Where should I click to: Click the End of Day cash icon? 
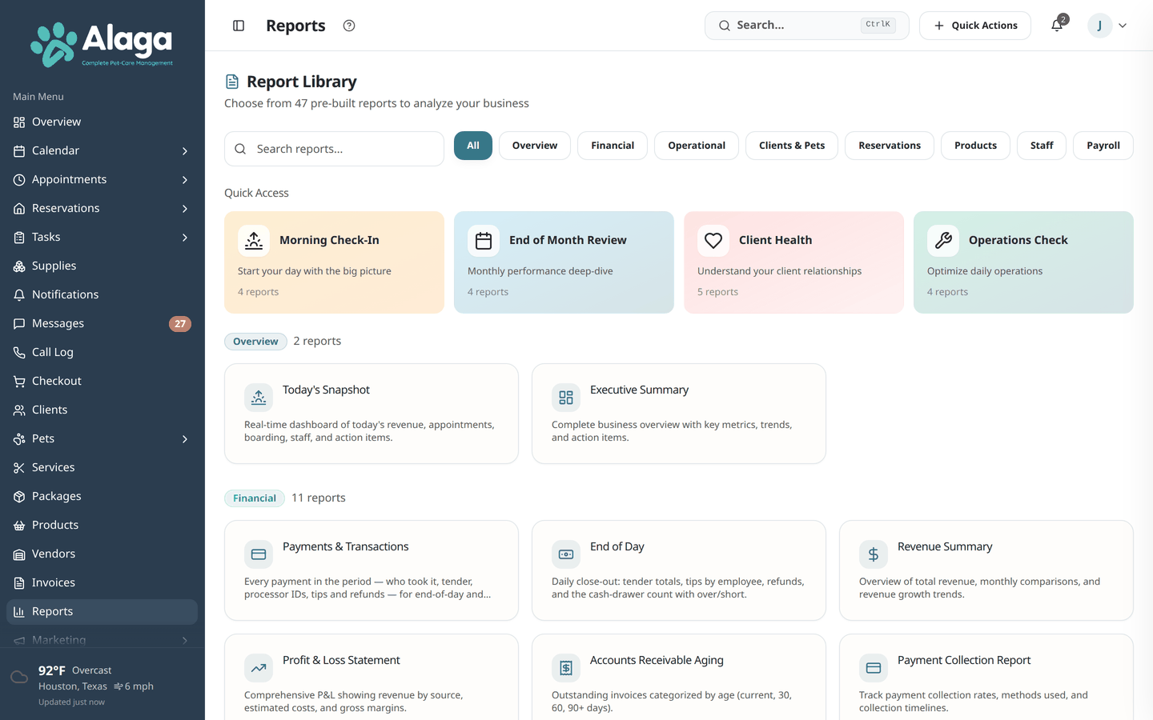566,554
